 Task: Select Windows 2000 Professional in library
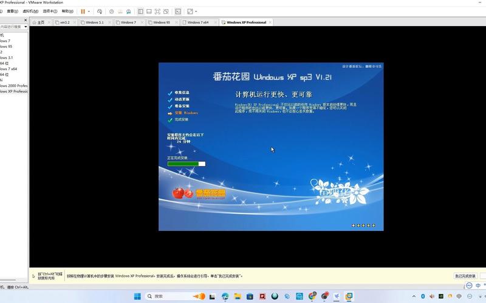coord(13,85)
